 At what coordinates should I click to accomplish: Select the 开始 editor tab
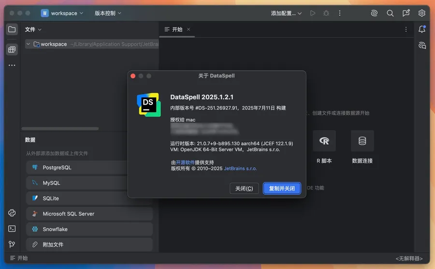(x=174, y=29)
